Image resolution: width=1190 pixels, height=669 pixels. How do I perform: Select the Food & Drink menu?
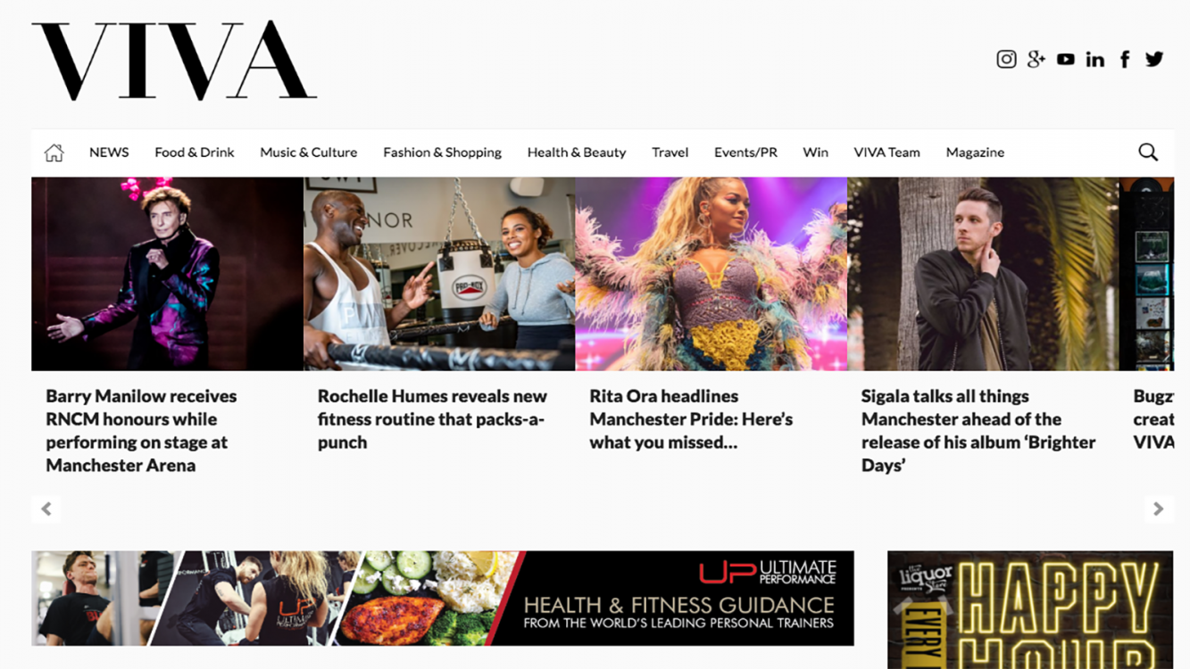[195, 153]
